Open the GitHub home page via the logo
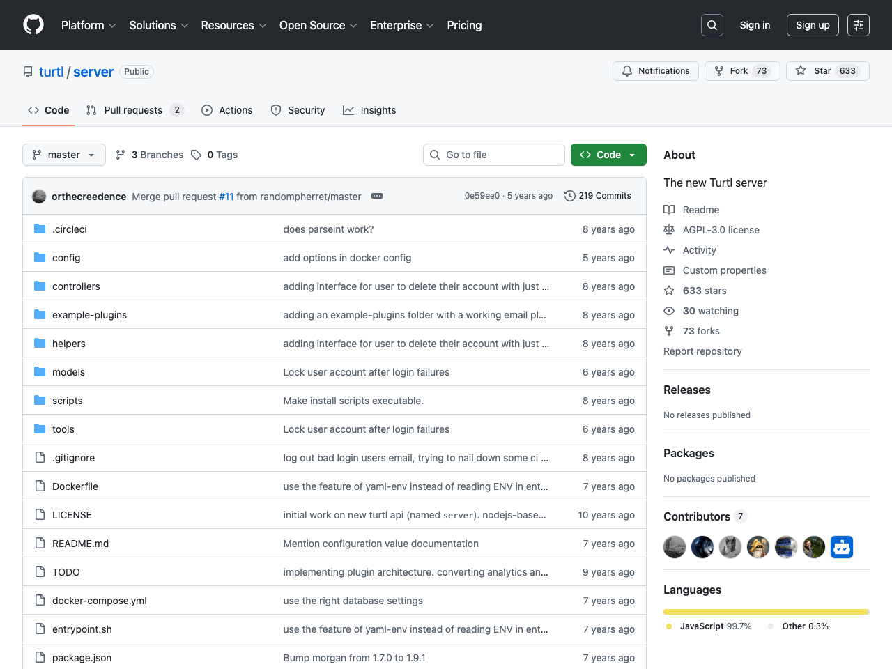The width and height of the screenshot is (892, 669). (x=33, y=25)
